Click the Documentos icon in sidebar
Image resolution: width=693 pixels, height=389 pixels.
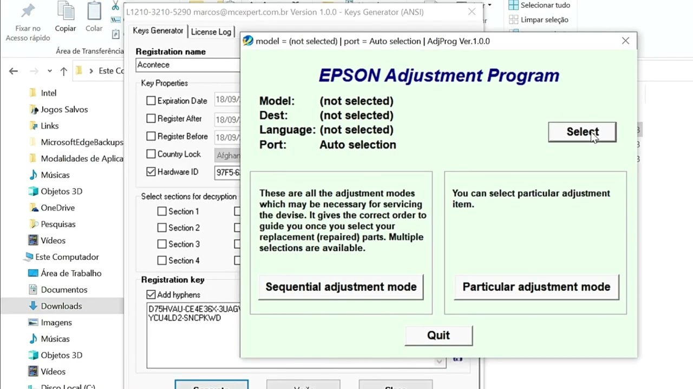coord(33,290)
